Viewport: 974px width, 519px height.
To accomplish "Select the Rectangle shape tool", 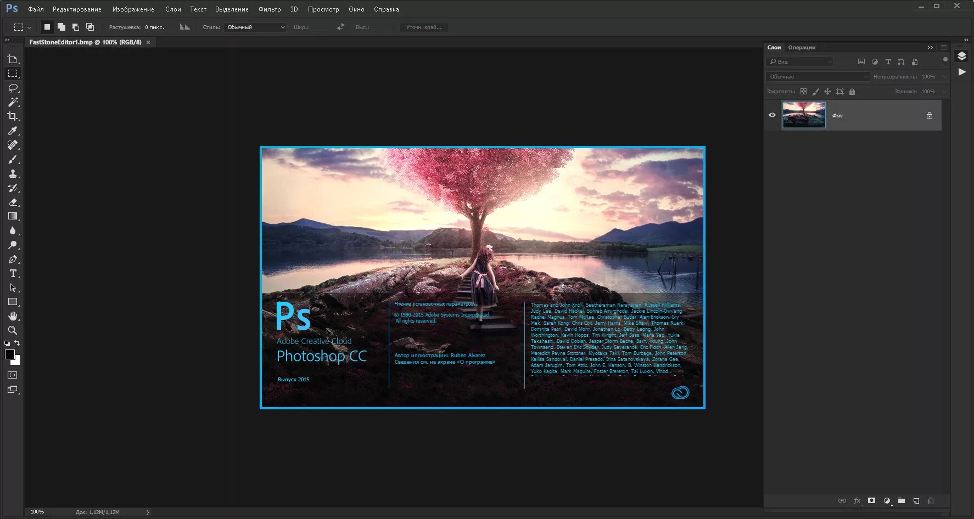I will click(13, 302).
